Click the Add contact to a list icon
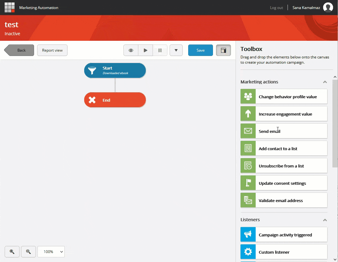The width and height of the screenshot is (338, 262). click(x=248, y=148)
